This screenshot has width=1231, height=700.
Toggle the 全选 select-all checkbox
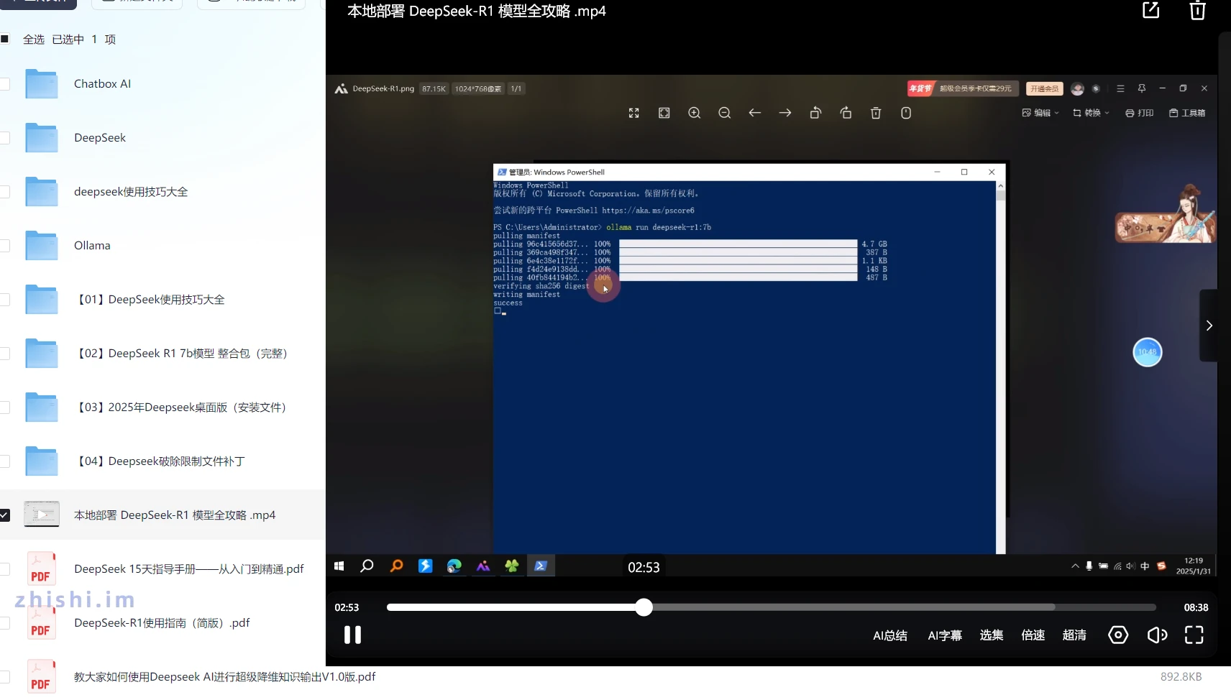[x=5, y=39]
